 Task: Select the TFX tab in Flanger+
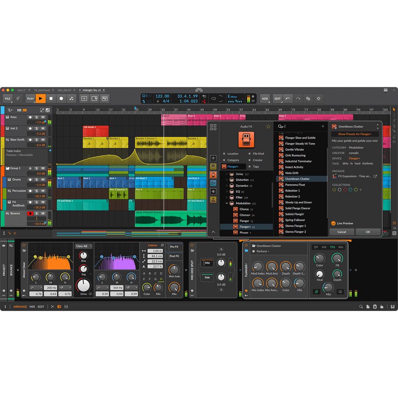tap(332, 247)
